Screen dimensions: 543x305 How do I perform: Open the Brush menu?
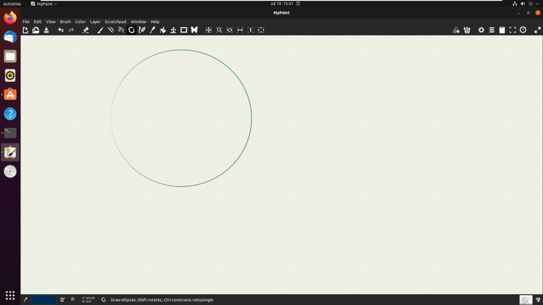(65, 22)
